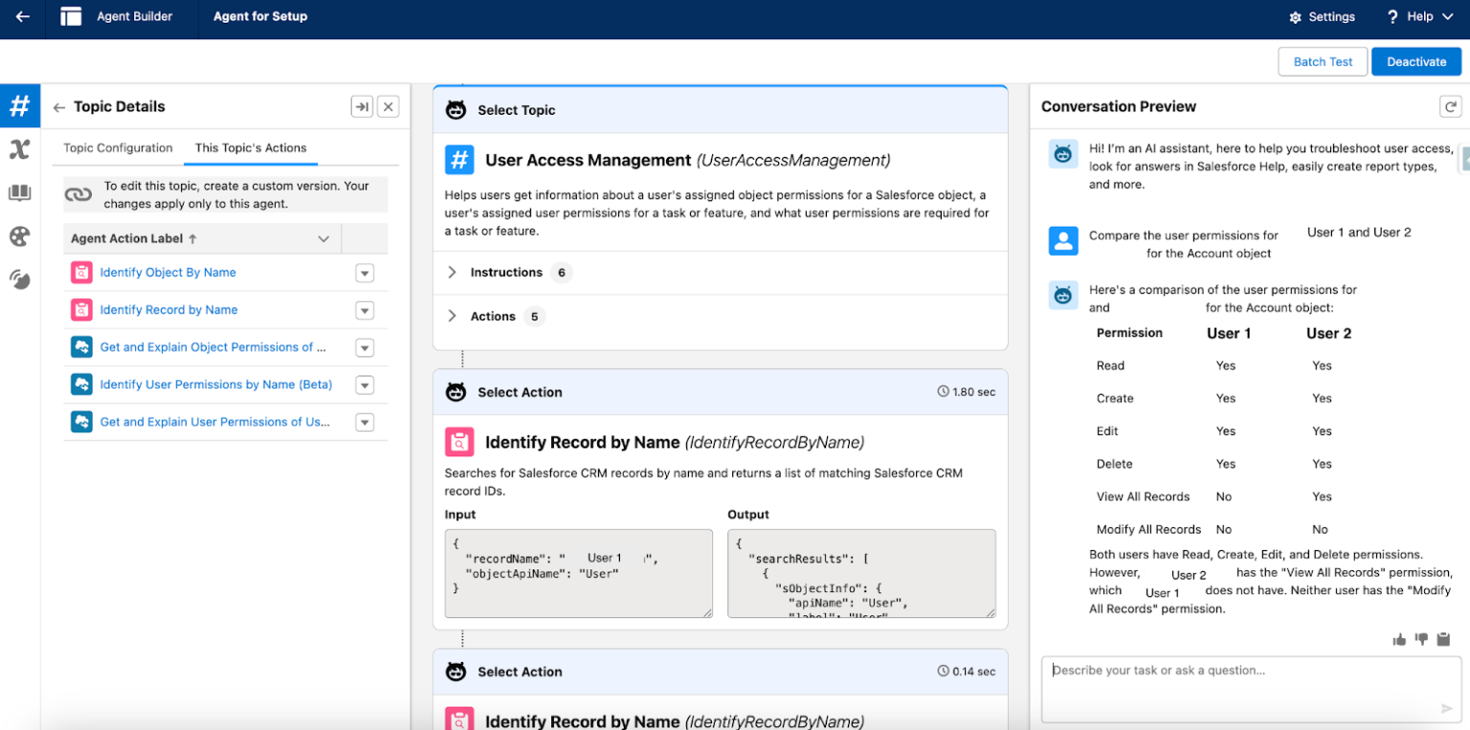Click the Describe your task message field
This screenshot has width=1470, height=730.
click(1251, 689)
